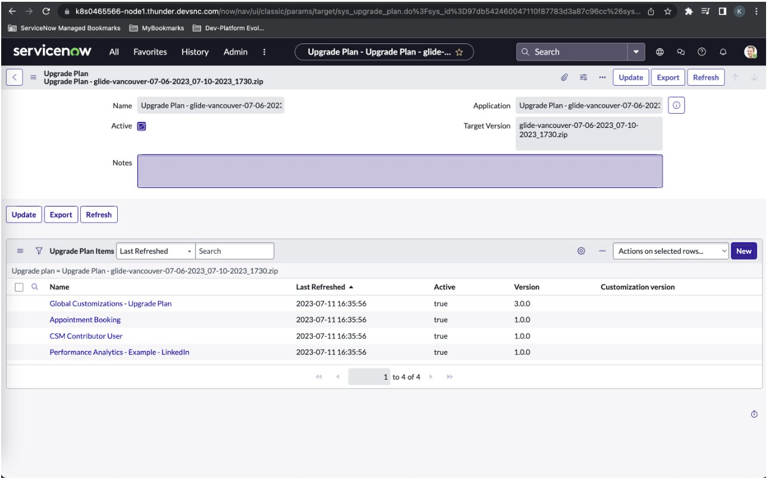The image size is (772, 482).
Task: Open personalize form sliders icon
Action: pos(583,77)
